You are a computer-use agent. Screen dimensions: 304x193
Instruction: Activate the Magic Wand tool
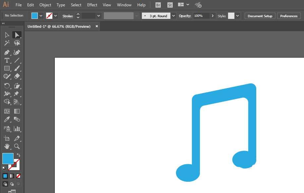pos(7,43)
